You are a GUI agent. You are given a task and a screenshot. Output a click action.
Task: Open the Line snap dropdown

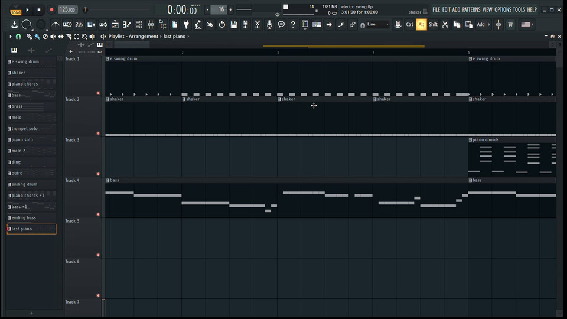(377, 25)
